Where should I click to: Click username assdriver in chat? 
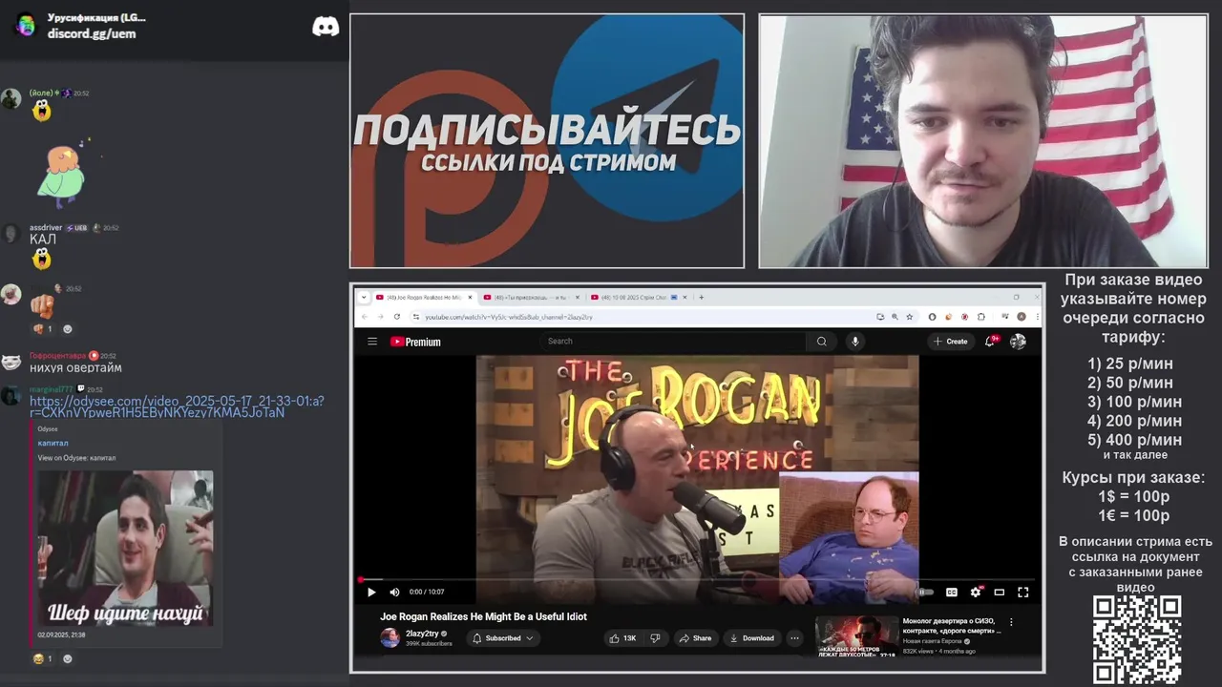point(46,228)
